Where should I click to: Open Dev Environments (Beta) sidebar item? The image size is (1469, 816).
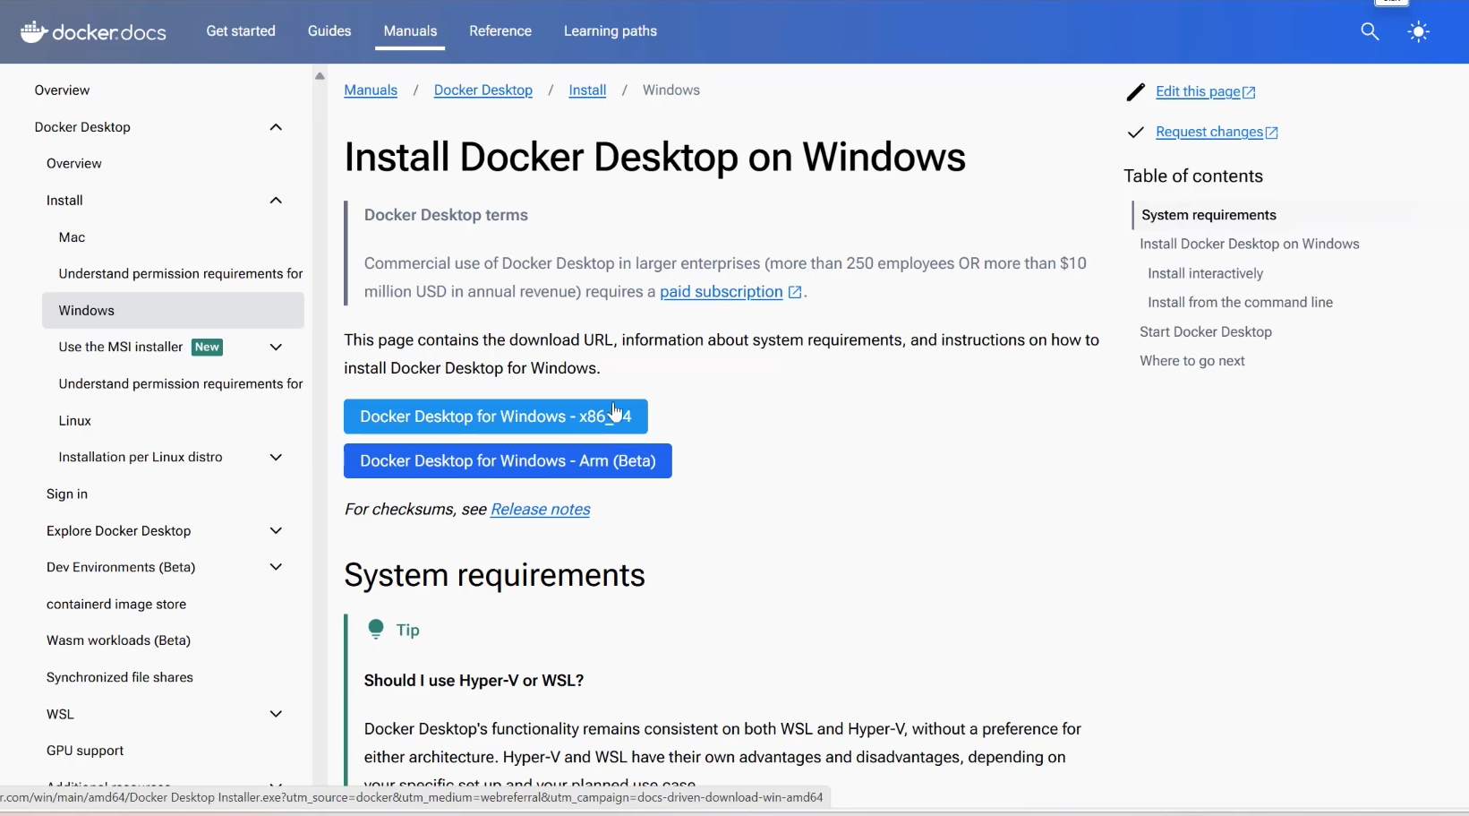121,567
